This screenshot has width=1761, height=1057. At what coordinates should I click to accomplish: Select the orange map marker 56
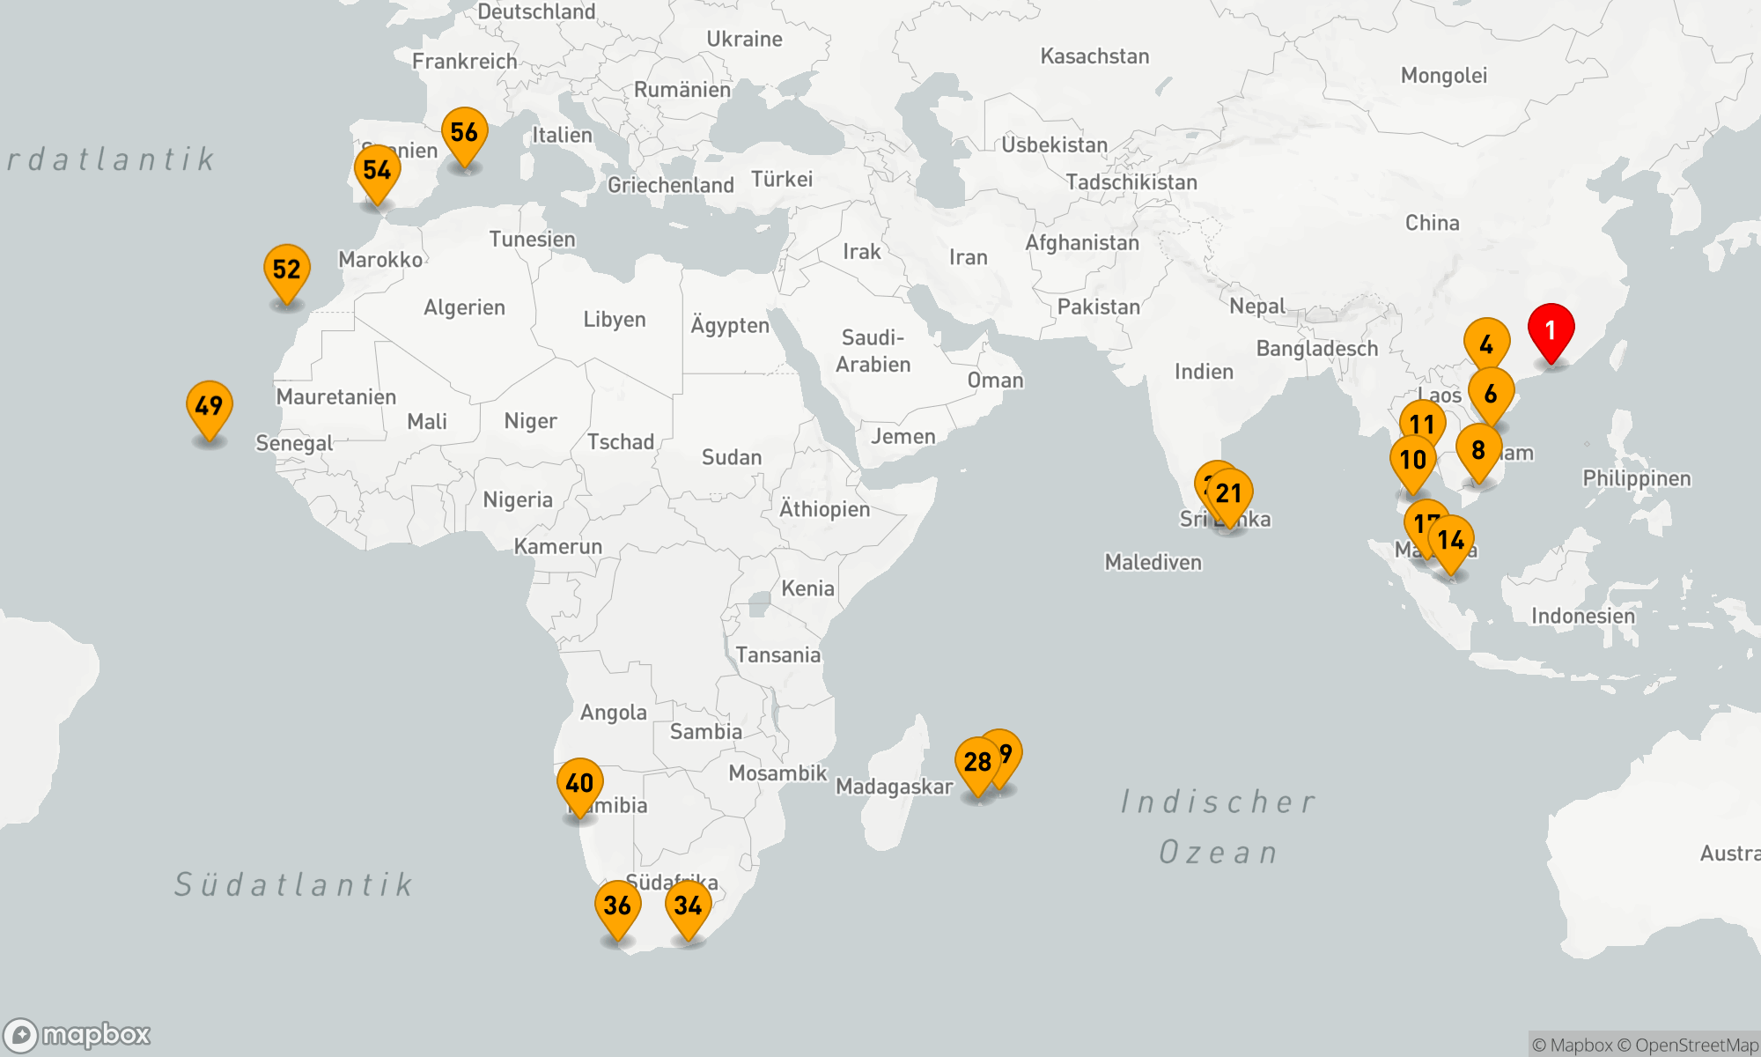click(464, 133)
